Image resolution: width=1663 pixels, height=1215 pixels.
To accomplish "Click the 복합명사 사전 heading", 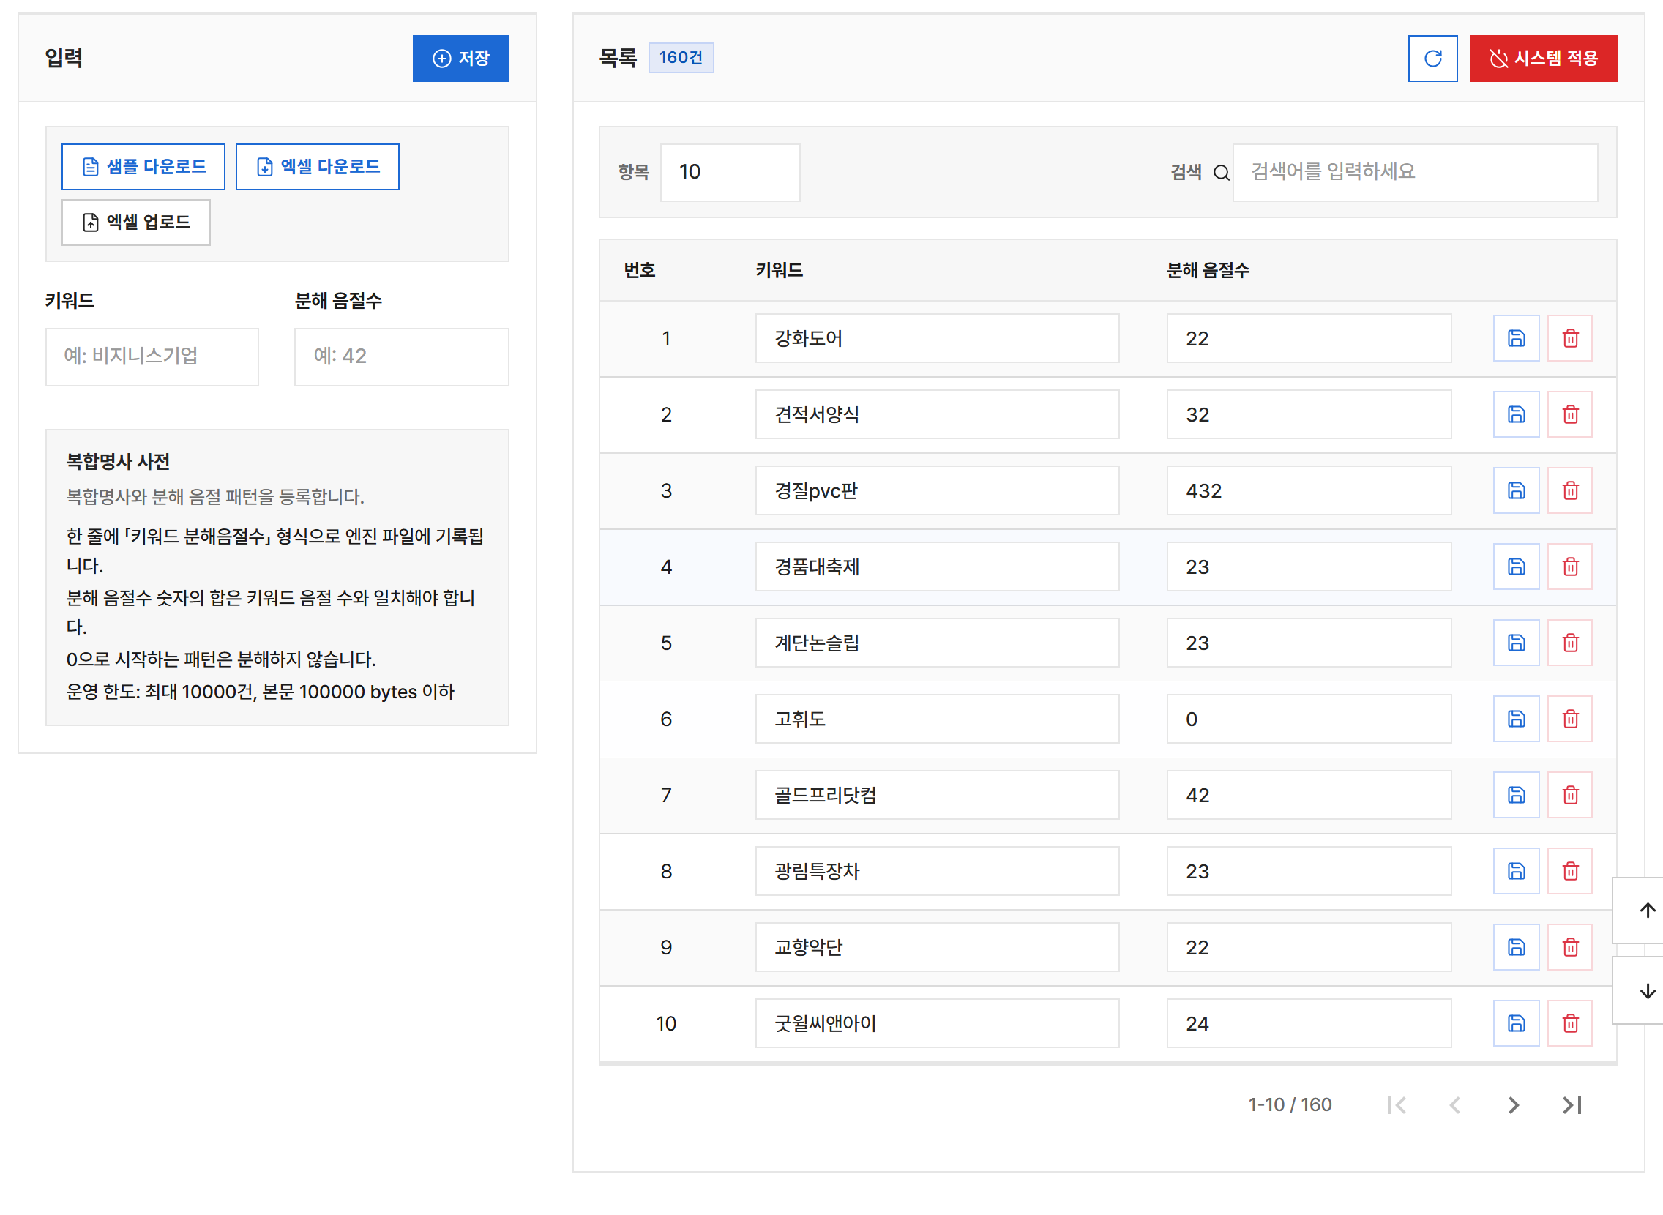I will coord(118,462).
